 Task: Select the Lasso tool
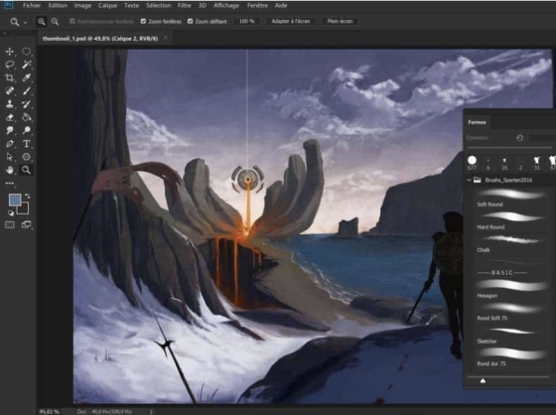point(10,65)
